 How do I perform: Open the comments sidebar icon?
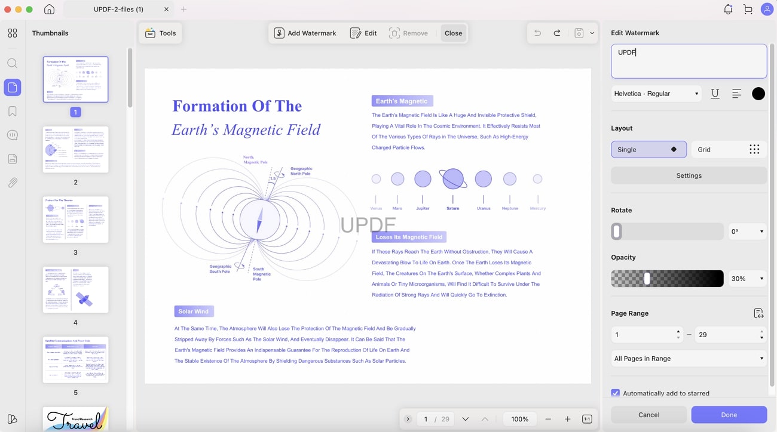(13, 135)
